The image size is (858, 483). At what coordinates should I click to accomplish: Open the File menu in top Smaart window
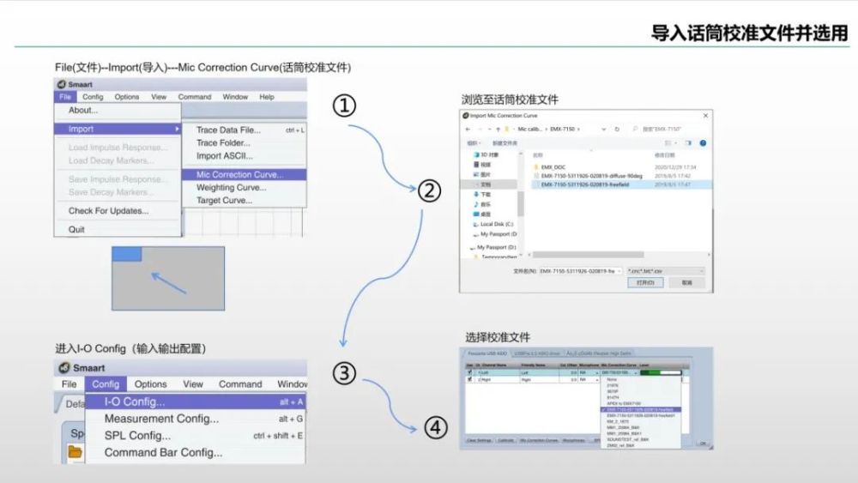(65, 97)
